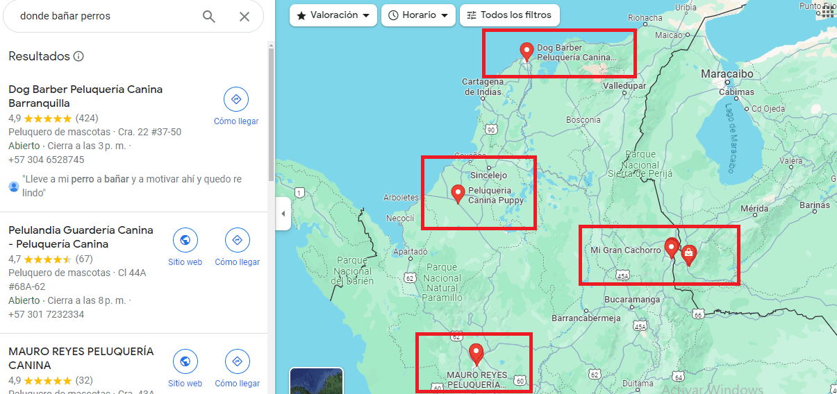This screenshot has height=394, width=837.
Task: Click the phone number +57 301 7232334
Action: (47, 314)
